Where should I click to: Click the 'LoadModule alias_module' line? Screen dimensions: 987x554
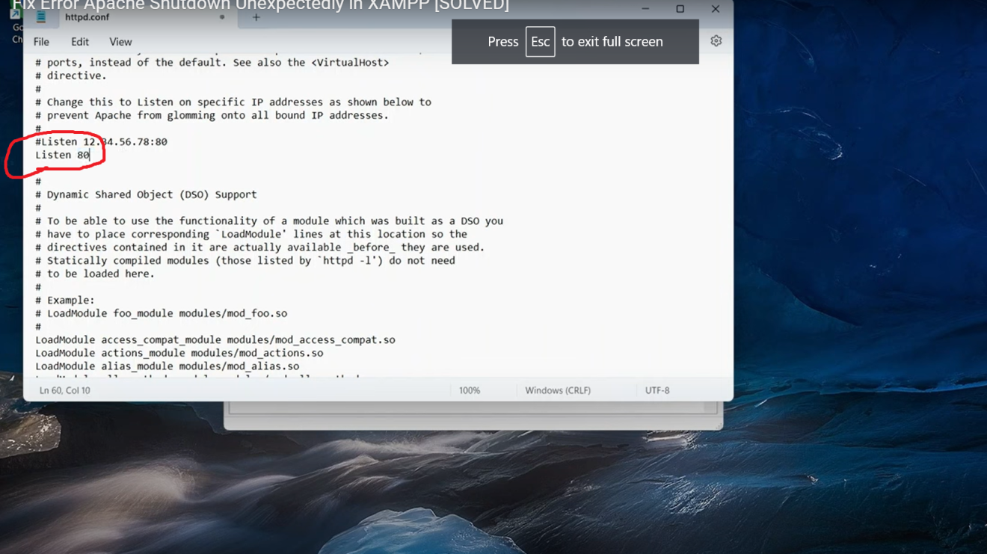(167, 366)
